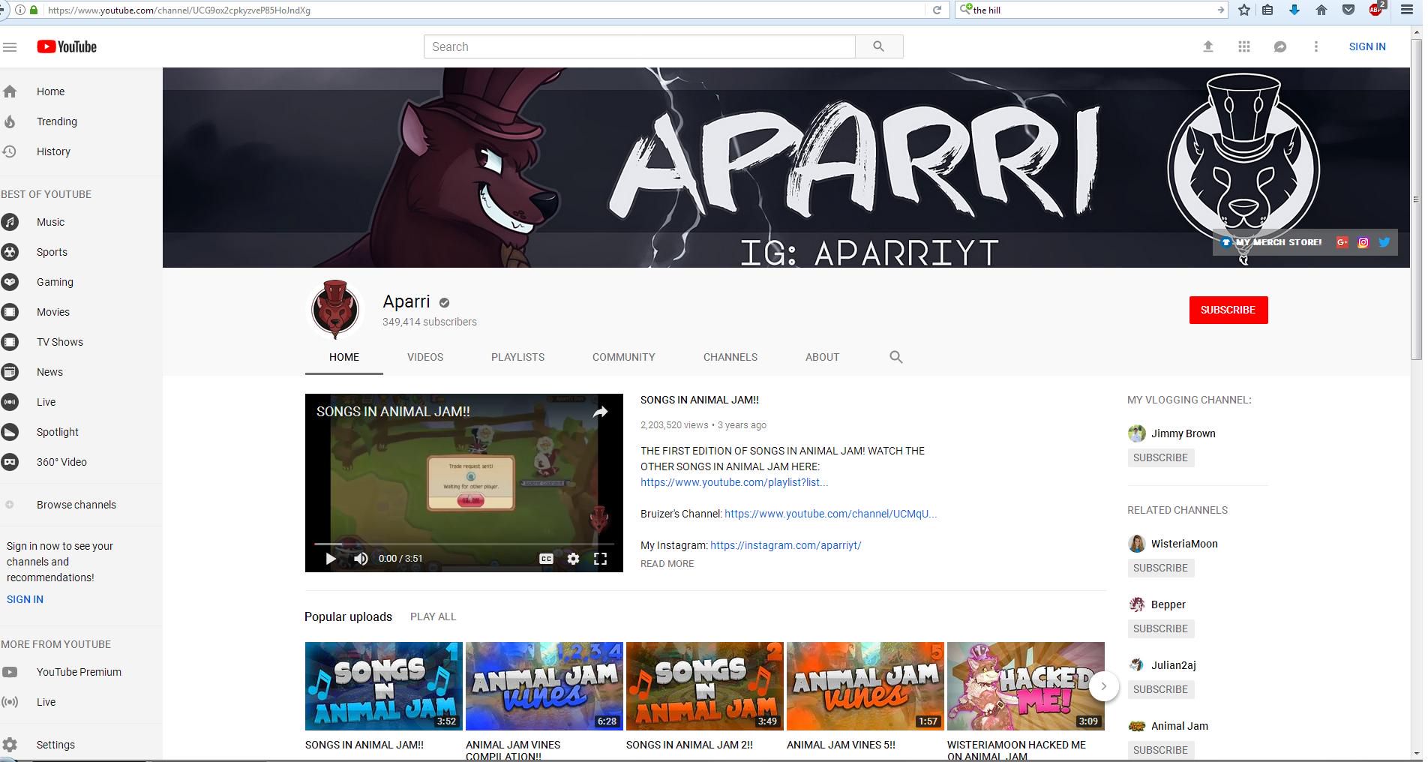Open the HACKED ME video thumbnail
Screen dimensions: 1428x762
click(x=1025, y=686)
